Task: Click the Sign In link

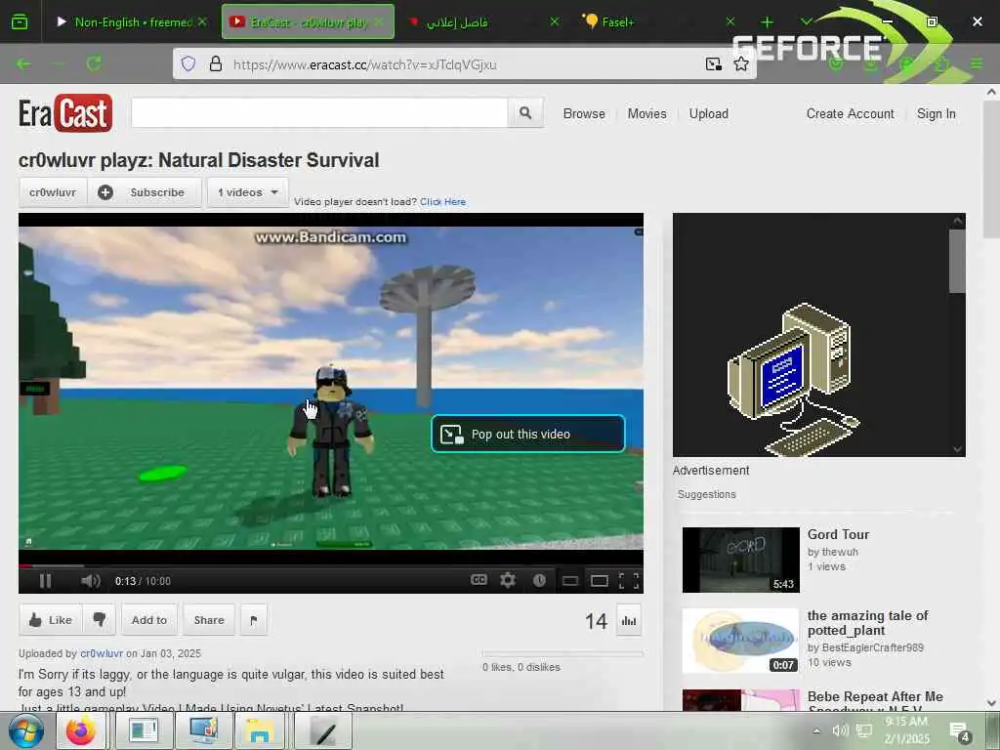Action: point(937,113)
